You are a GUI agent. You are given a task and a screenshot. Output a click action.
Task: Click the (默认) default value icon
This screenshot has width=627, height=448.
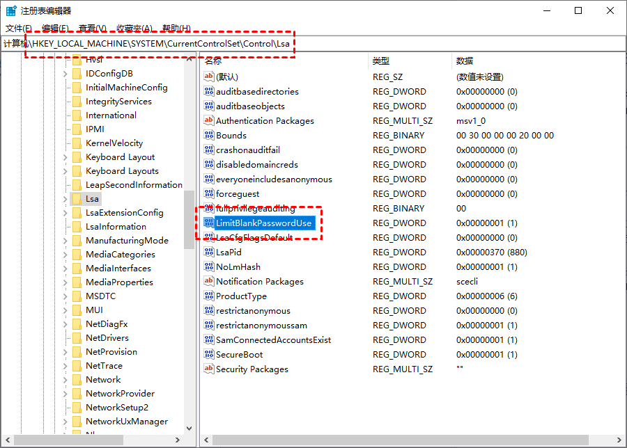point(209,77)
